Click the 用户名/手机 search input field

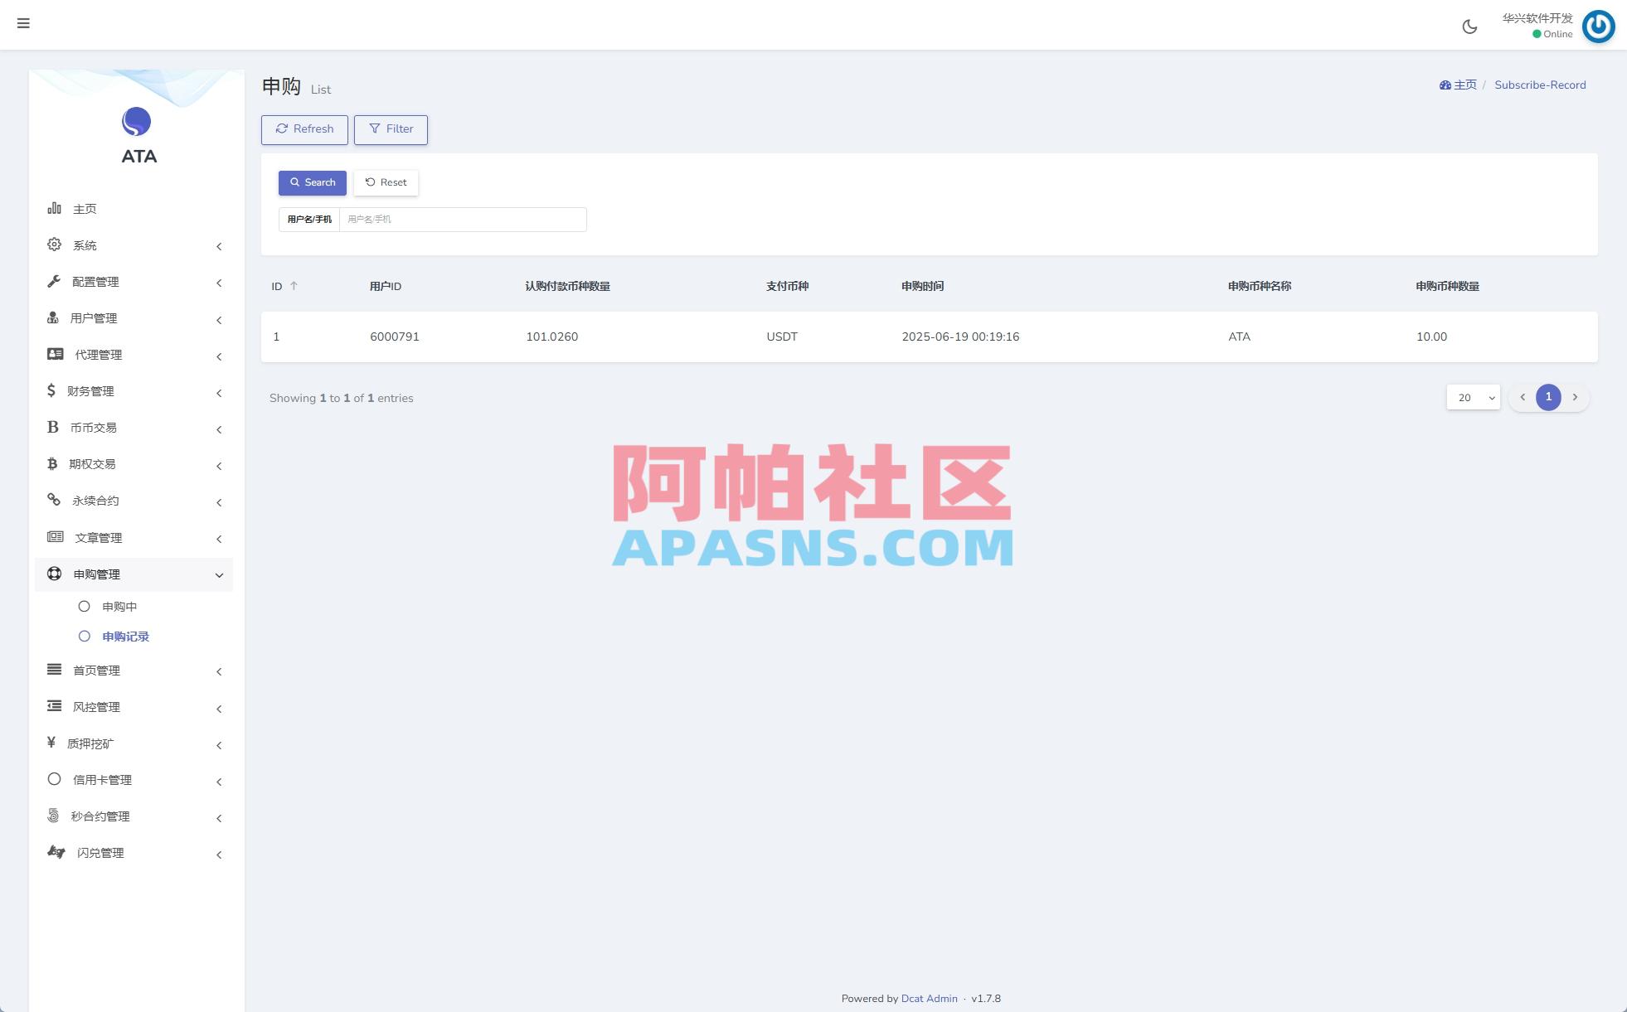pyautogui.click(x=463, y=219)
